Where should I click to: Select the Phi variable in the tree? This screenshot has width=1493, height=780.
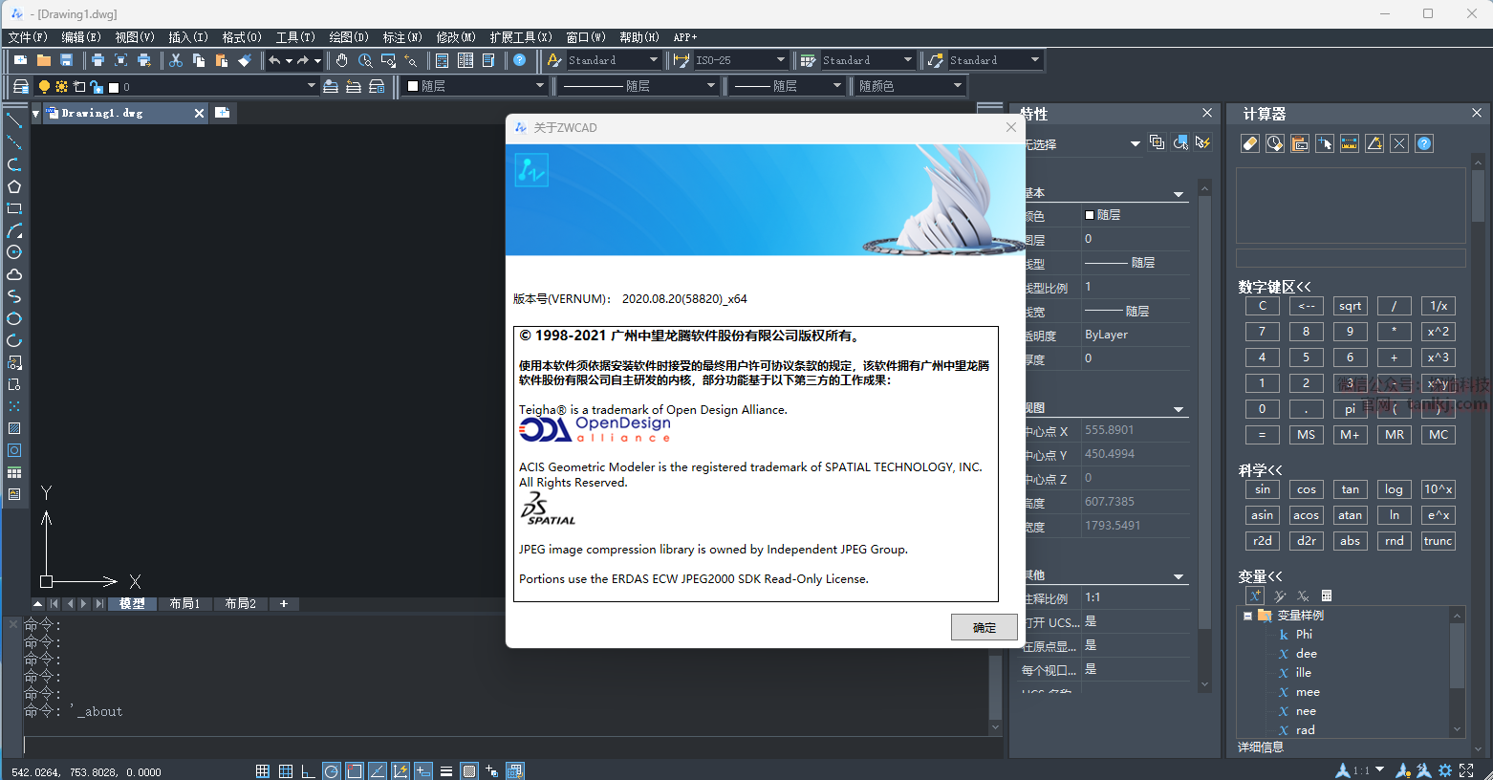click(1305, 635)
